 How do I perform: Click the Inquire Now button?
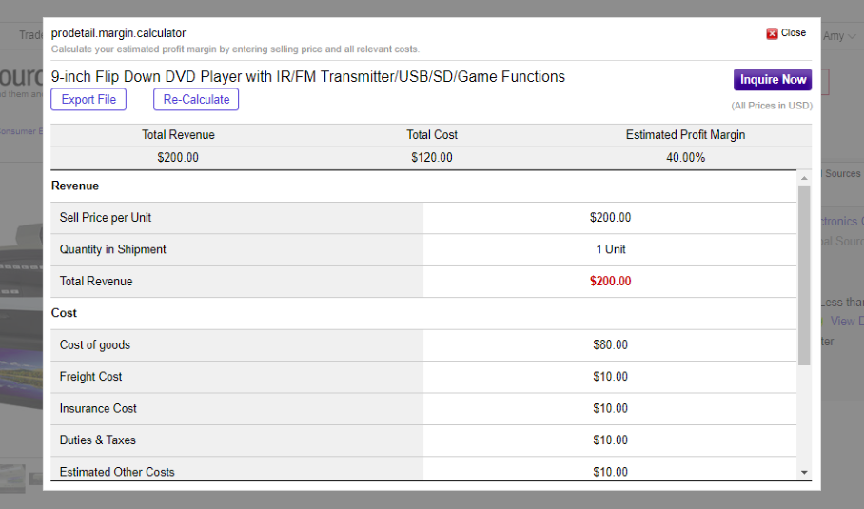point(773,79)
